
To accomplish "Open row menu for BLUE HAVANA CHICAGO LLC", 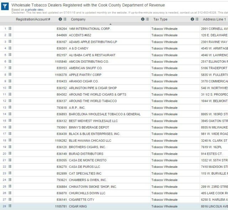I will [x=10, y=140].
